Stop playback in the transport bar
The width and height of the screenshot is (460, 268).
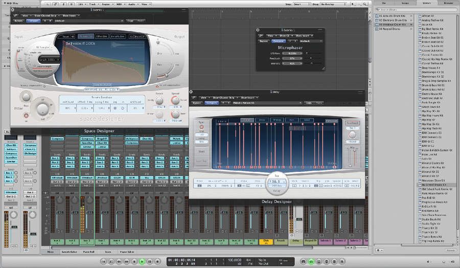(134, 261)
